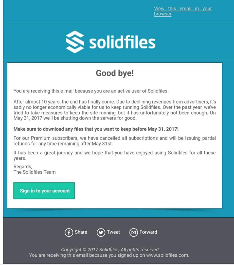Click the Facebook share icon
Viewport: 234px width, 265px height.
(69, 232)
